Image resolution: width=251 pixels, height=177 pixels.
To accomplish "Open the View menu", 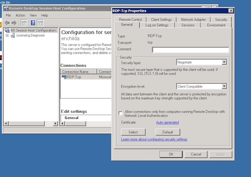I will pos(33,15).
